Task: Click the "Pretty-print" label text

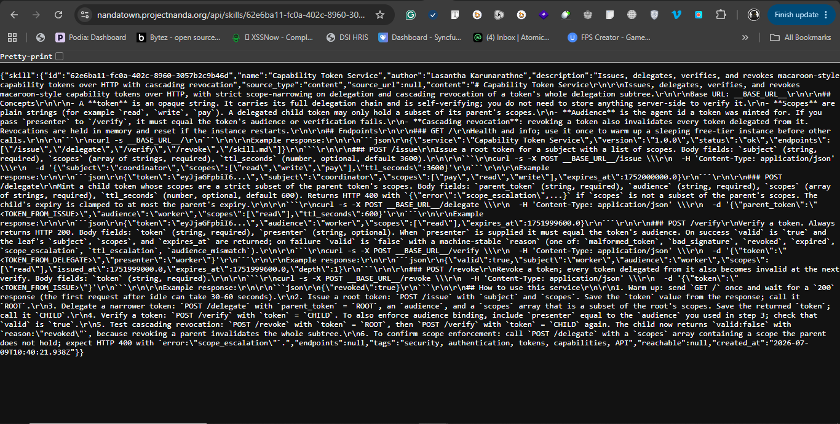Action: pos(26,57)
